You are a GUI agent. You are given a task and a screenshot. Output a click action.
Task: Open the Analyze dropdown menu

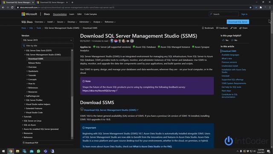pos(98,22)
